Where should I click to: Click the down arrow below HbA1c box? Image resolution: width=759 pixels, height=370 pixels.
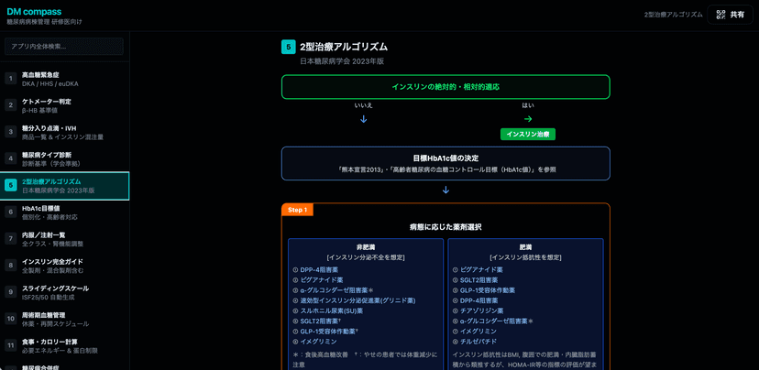pos(445,190)
